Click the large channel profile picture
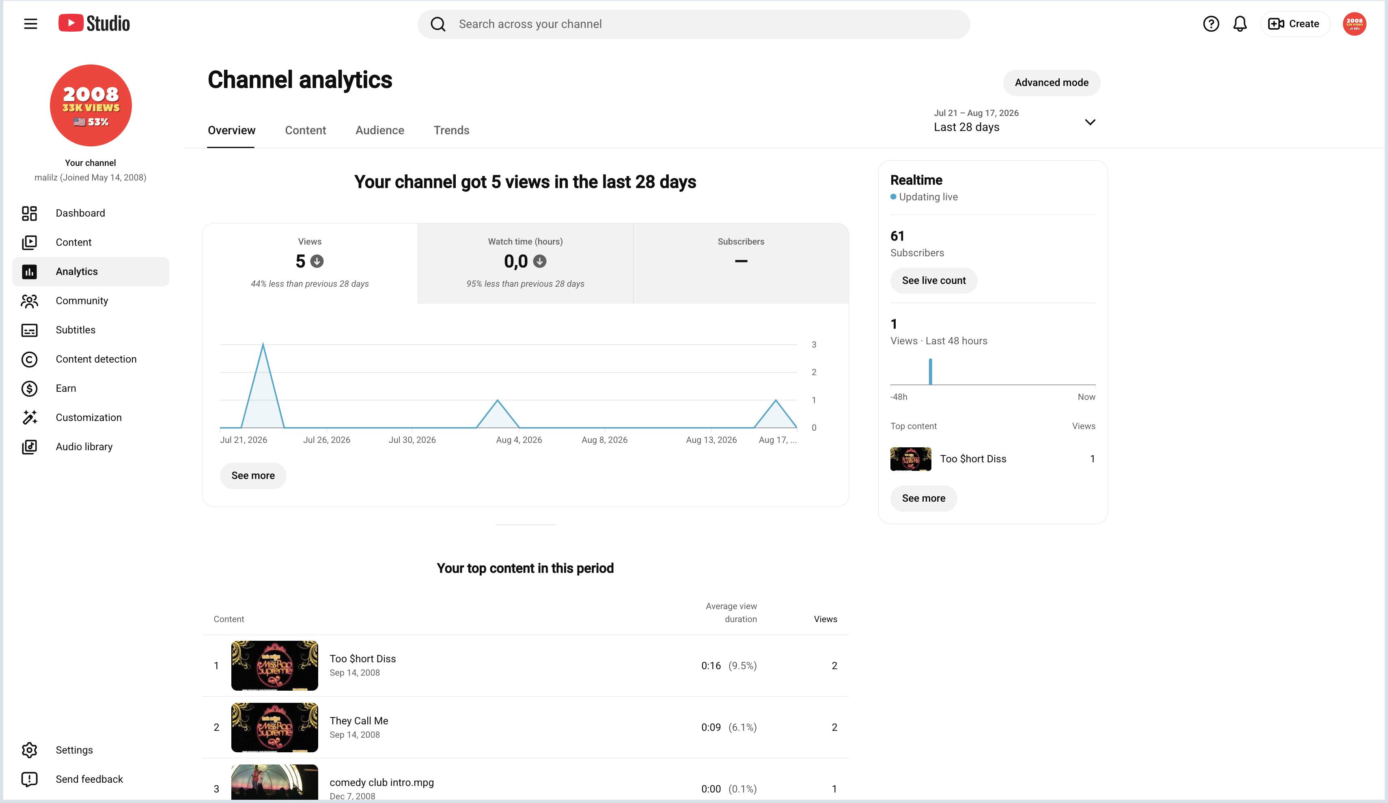The width and height of the screenshot is (1388, 803). [x=91, y=105]
